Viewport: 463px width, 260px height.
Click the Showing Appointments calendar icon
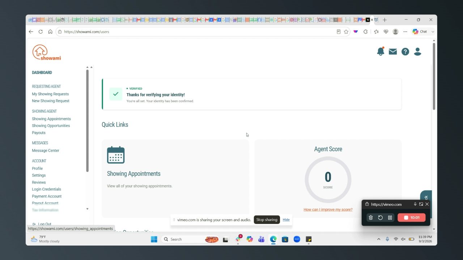point(116,155)
